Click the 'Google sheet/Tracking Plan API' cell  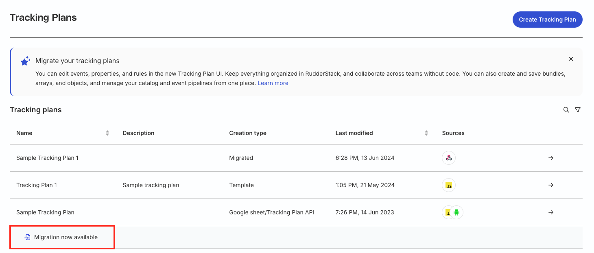click(272, 212)
